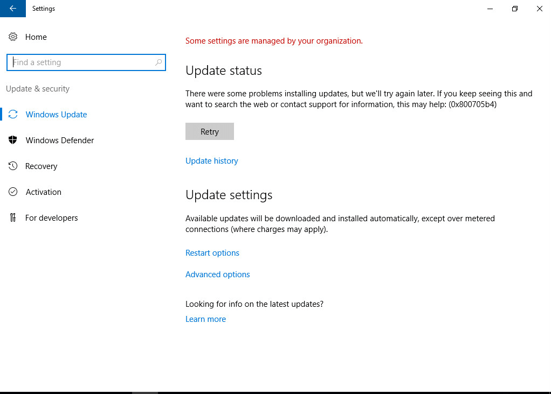Click the Recovery clock icon
551x394 pixels.
13,166
